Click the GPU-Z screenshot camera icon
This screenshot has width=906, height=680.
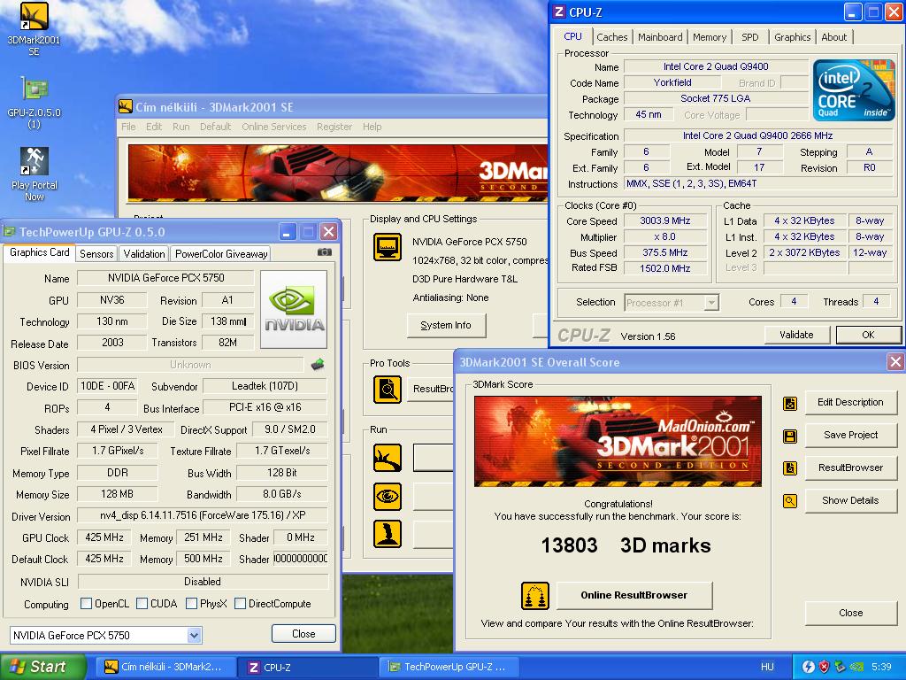click(324, 252)
